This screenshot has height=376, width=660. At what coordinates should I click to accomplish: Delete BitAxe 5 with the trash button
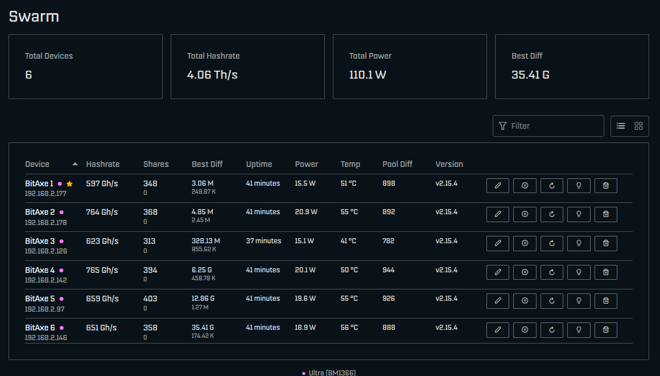606,301
